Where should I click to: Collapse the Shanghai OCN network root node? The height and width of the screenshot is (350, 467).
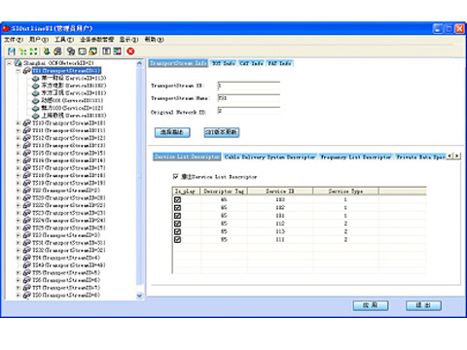pyautogui.click(x=10, y=63)
